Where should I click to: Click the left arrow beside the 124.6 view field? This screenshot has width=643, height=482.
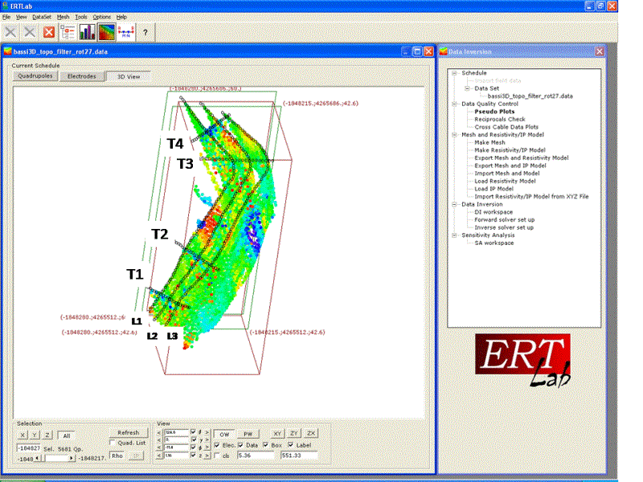point(159,432)
